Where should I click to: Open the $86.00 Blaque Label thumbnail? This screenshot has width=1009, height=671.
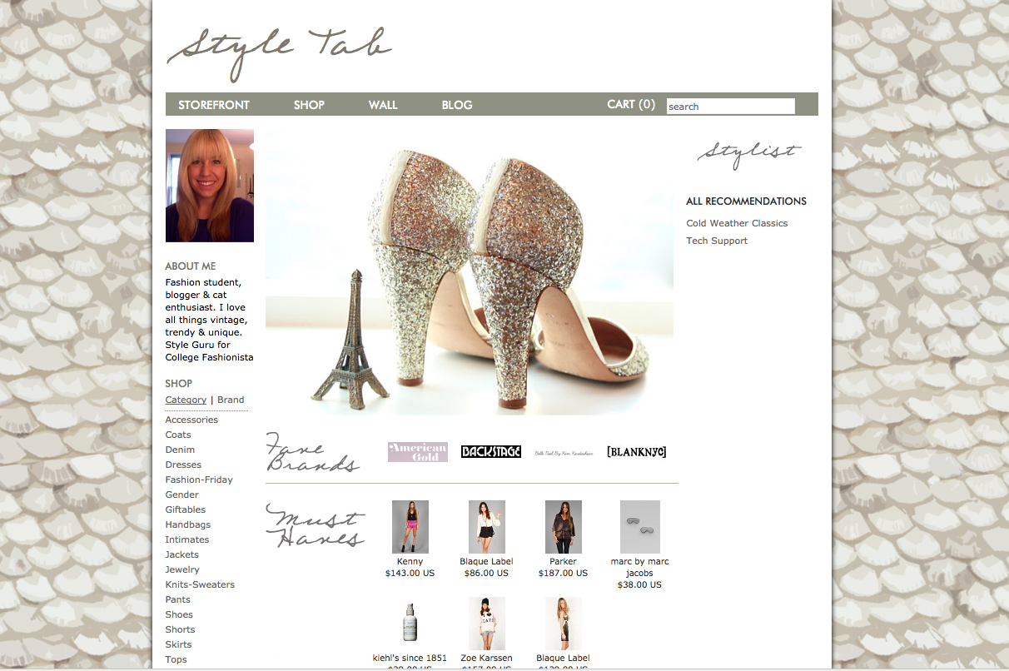pos(487,527)
